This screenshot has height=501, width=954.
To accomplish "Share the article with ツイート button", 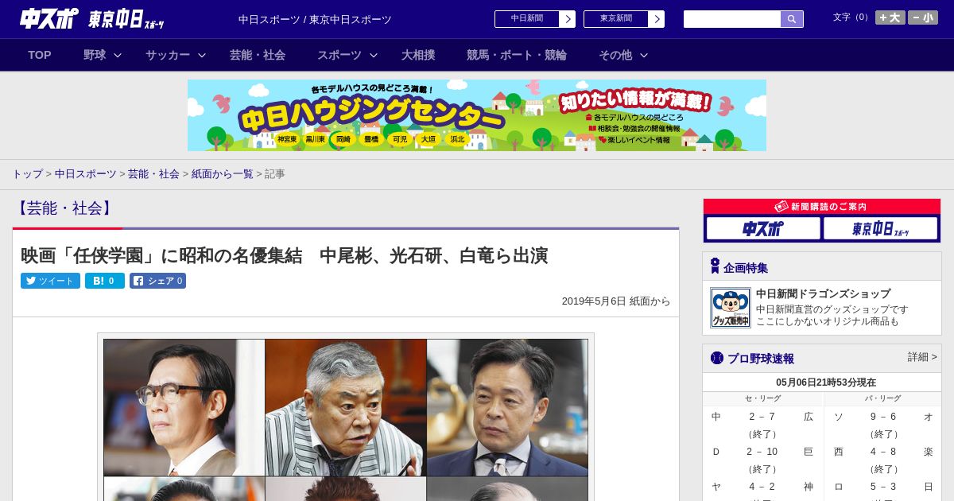I will point(50,281).
